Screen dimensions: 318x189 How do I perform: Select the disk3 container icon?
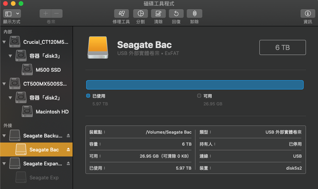tap(21, 56)
